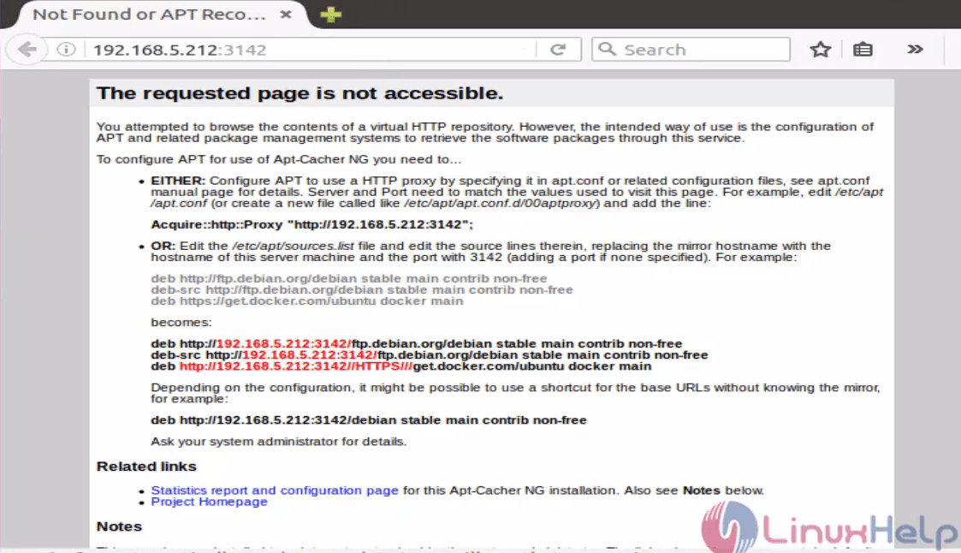Click 'To configure APT for use of Apt-Cacher NG' line
This screenshot has width=961, height=553.
(x=279, y=159)
